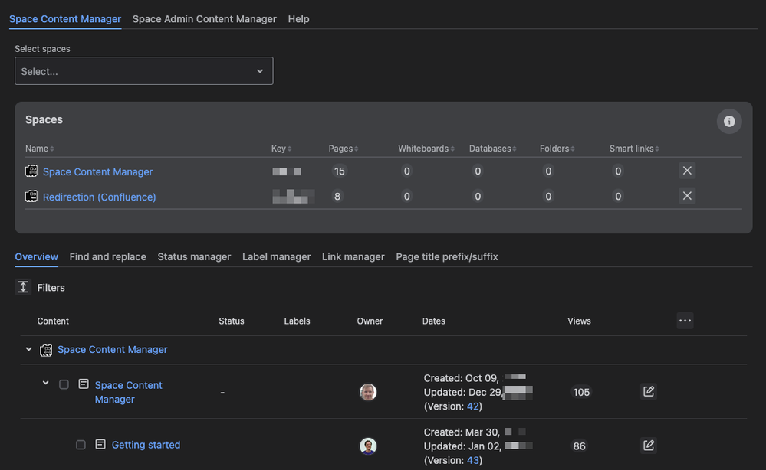Open the Select spaces dropdown
Screen dimensions: 766x470
click(x=143, y=71)
